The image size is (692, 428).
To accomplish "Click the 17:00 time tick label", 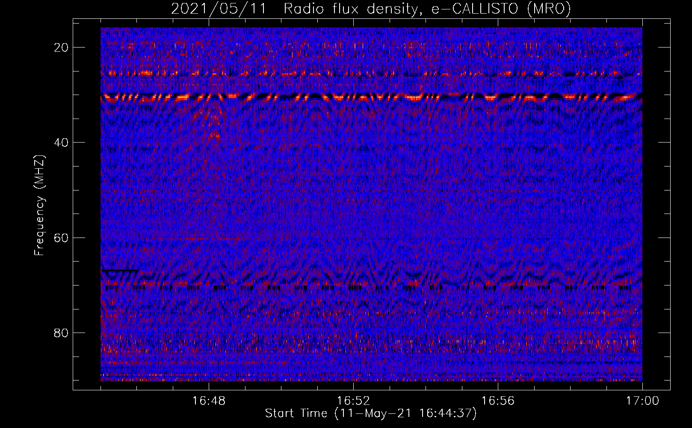I will (642, 401).
